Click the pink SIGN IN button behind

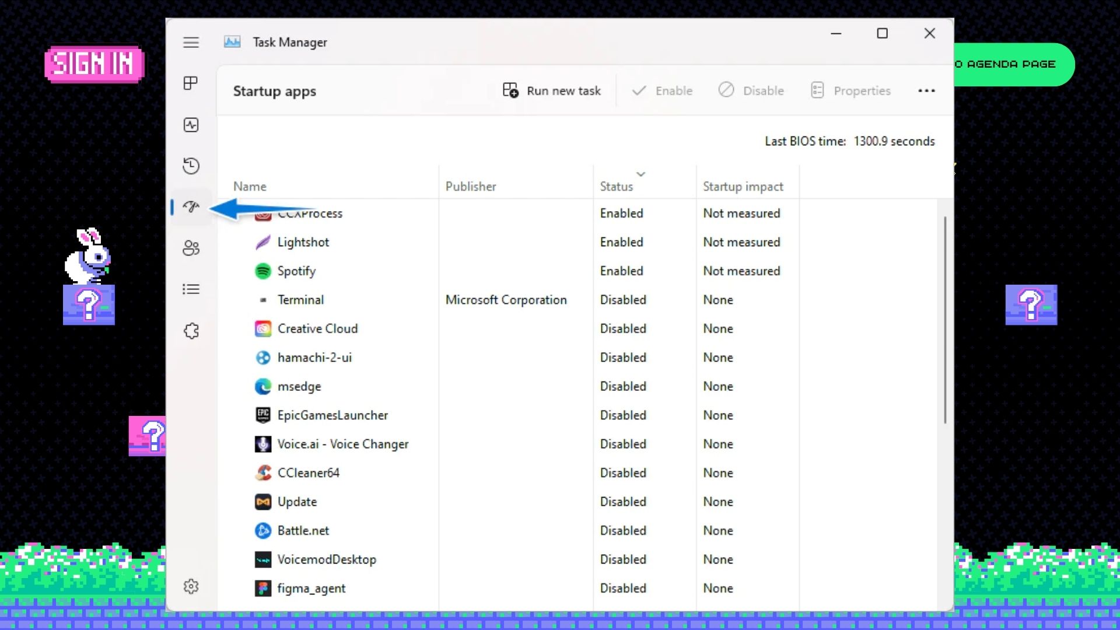click(94, 64)
